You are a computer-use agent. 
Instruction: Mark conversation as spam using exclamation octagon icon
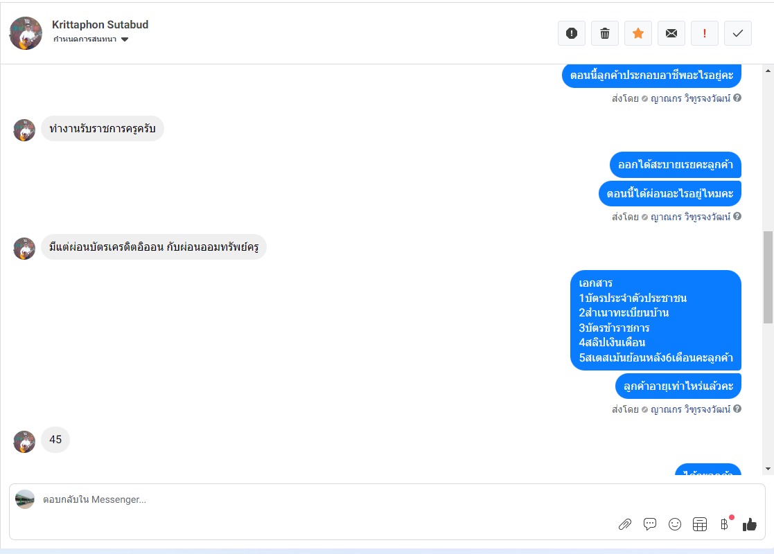572,33
